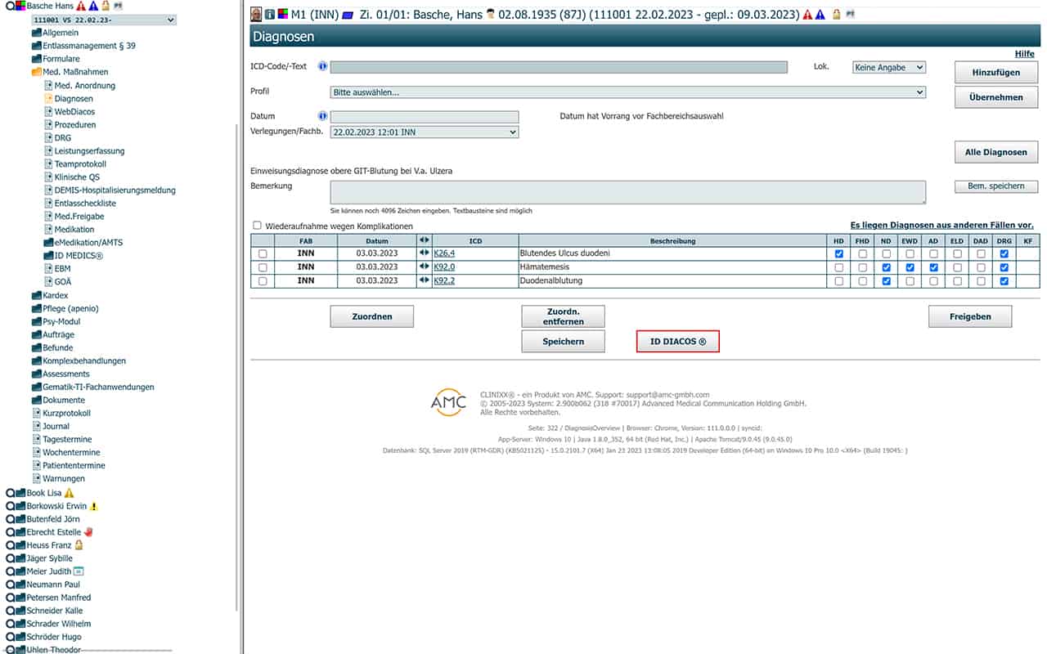This screenshot has width=1047, height=654.
Task: Open the Verlegungen/Fachb. date dropdown
Action: pyautogui.click(x=425, y=132)
